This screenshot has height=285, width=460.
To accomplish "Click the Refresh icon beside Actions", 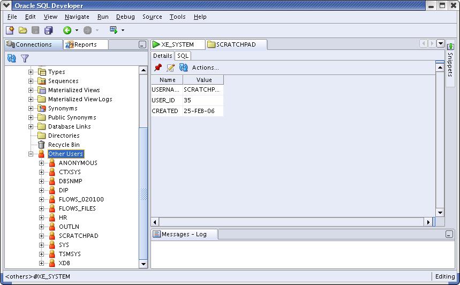I will 183,67.
